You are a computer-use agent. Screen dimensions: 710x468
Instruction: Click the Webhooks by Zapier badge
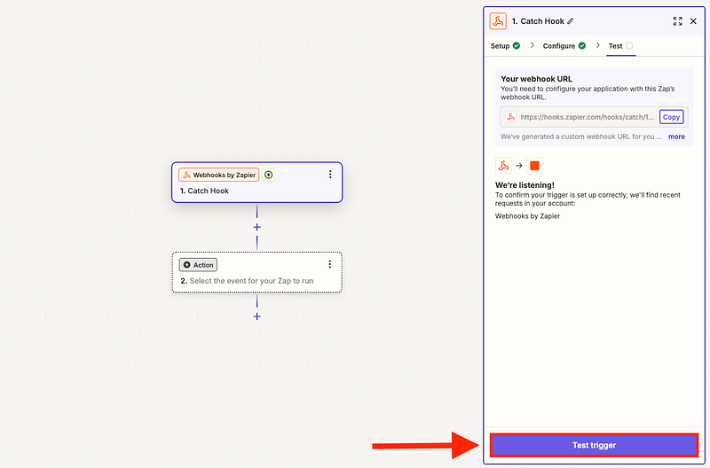[218, 175]
